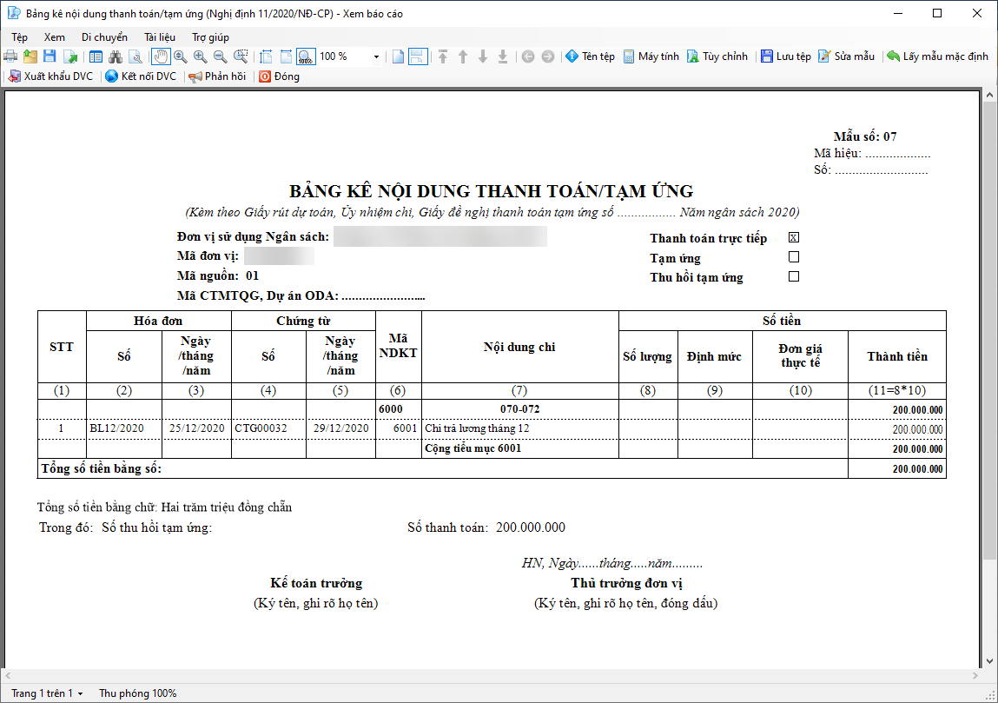998x703 pixels.
Task: Click the Xuất khẩu DVC button
Action: (51, 76)
